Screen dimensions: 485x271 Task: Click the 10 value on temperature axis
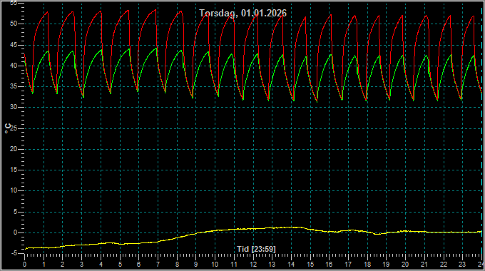pyautogui.click(x=14, y=190)
